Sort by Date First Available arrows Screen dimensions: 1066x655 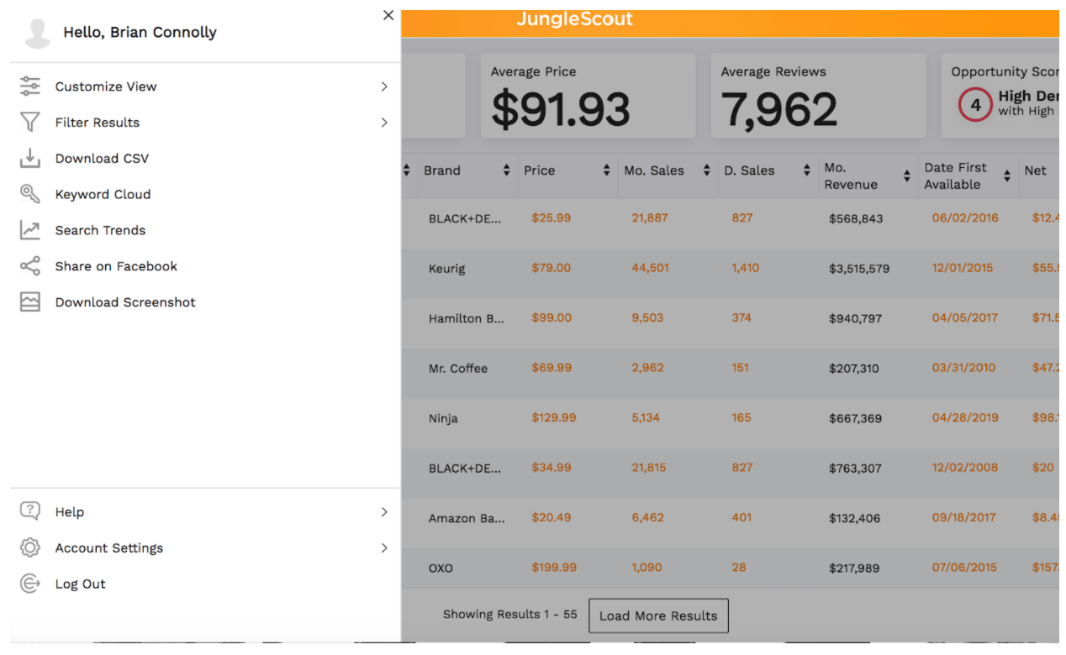1006,176
